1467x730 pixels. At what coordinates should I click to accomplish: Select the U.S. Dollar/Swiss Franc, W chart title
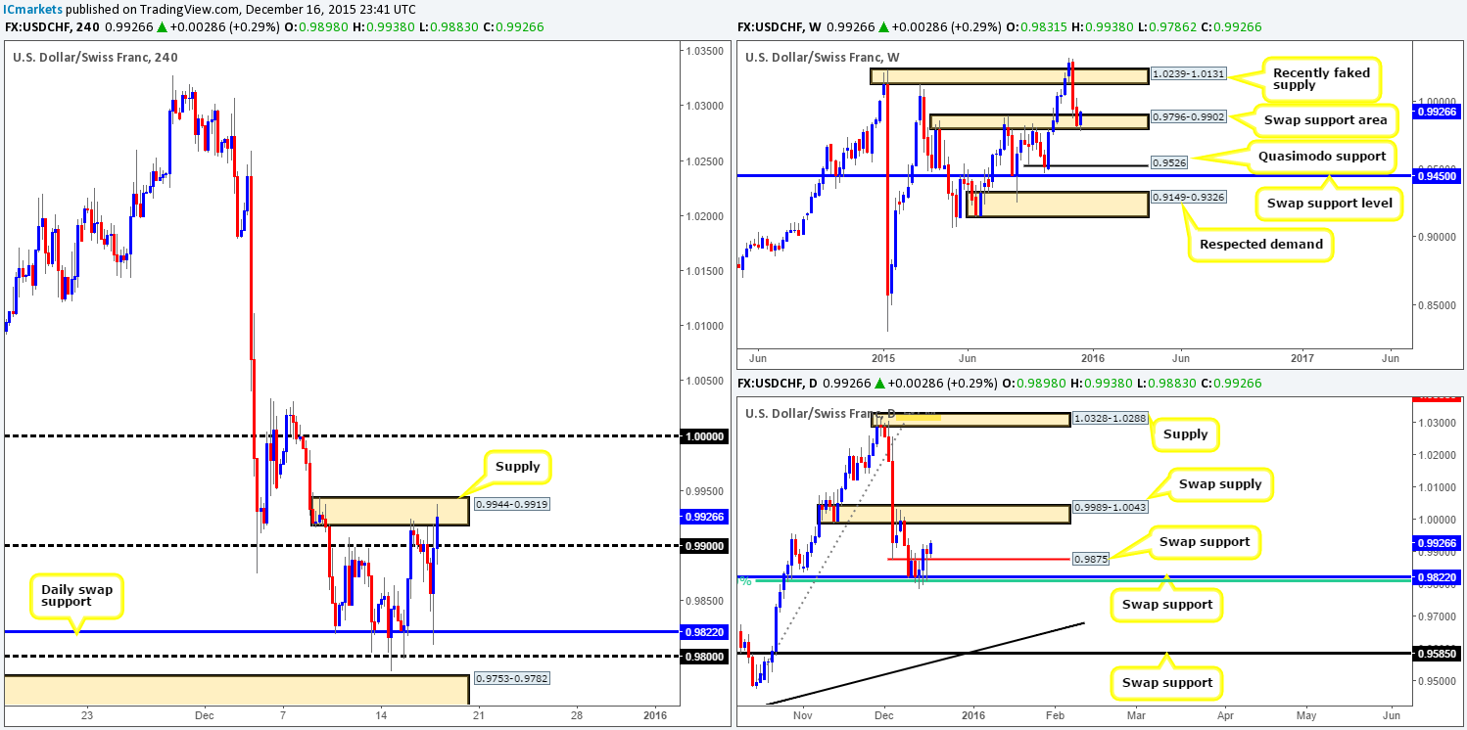pos(823,58)
